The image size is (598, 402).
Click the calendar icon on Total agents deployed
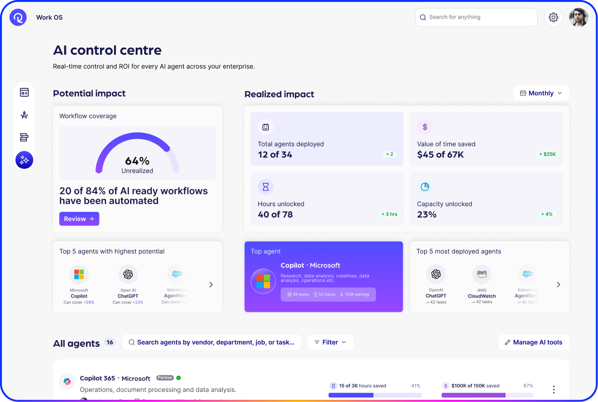tap(265, 127)
